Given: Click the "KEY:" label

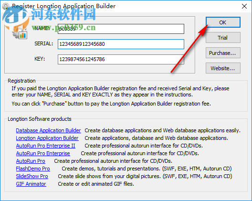Looking at the screenshot, I should click(x=40, y=59).
